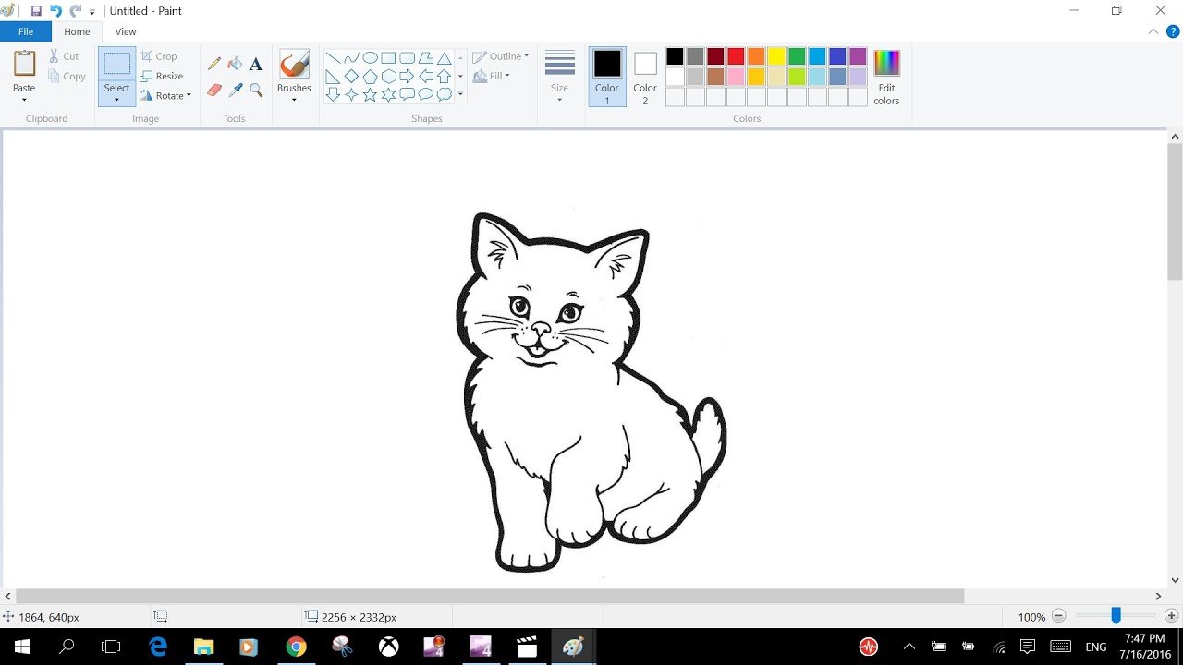This screenshot has height=665, width=1183.
Task: Switch to Color 2 as active
Action: coord(645,76)
